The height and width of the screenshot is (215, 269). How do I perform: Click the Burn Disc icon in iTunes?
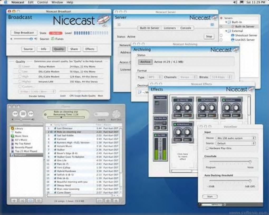[116, 114]
